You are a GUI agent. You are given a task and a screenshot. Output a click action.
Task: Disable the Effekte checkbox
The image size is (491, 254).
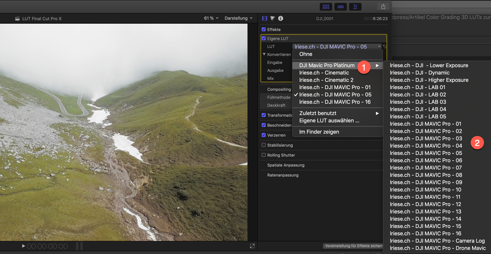tap(264, 30)
